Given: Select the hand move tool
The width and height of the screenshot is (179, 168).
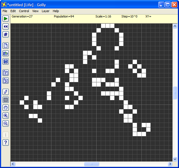Looking at the screenshot, I should coord(6,108).
